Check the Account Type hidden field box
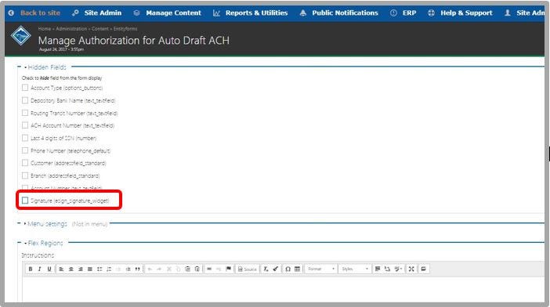 pyautogui.click(x=25, y=88)
